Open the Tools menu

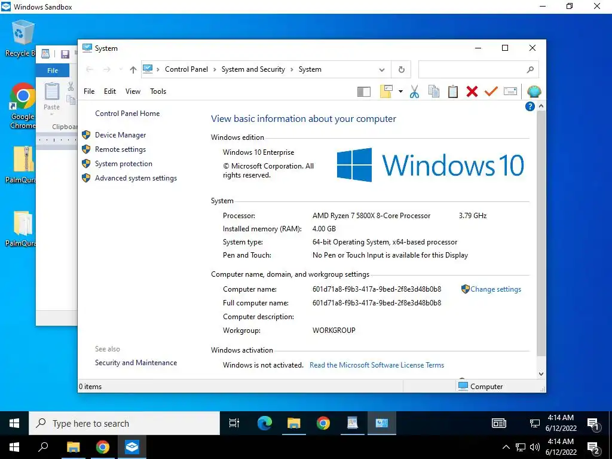pos(158,91)
